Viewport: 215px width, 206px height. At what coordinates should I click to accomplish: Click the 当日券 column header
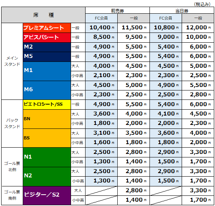[x=182, y=11]
